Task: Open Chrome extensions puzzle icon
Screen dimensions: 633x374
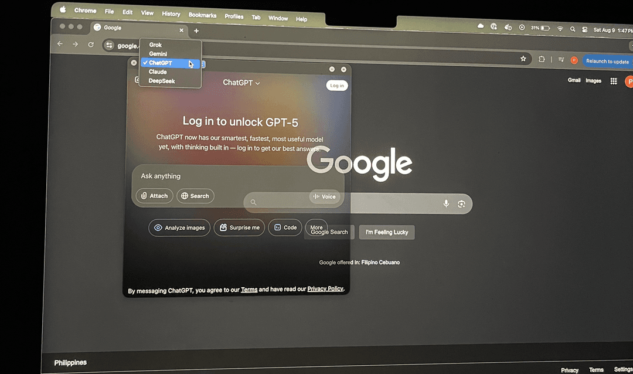Action: click(x=542, y=59)
